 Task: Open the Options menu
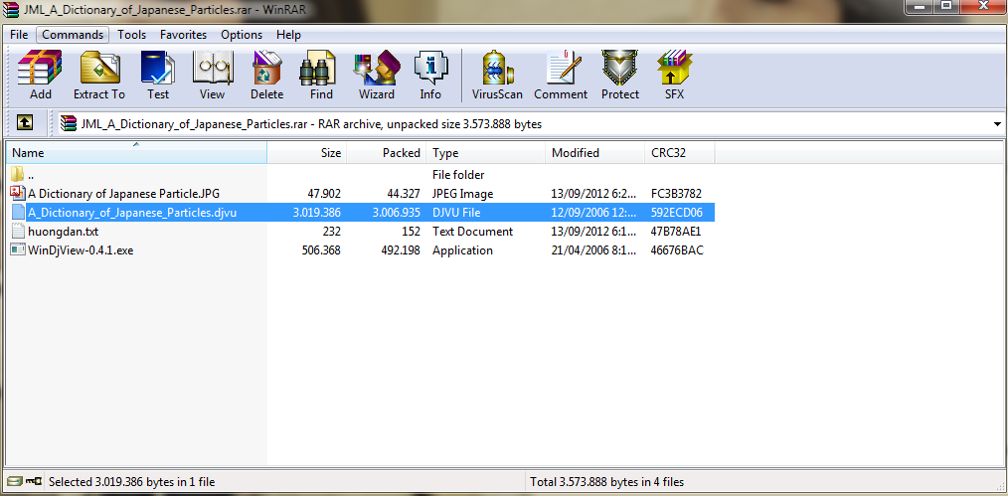[x=242, y=35]
